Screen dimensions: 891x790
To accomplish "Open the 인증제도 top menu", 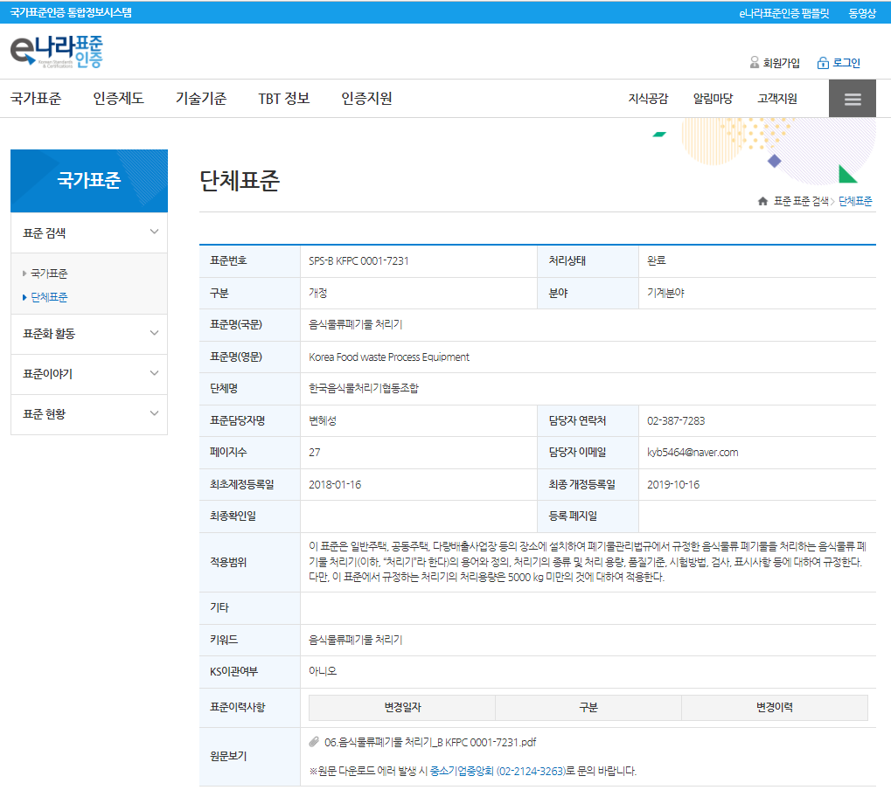I will [x=118, y=99].
